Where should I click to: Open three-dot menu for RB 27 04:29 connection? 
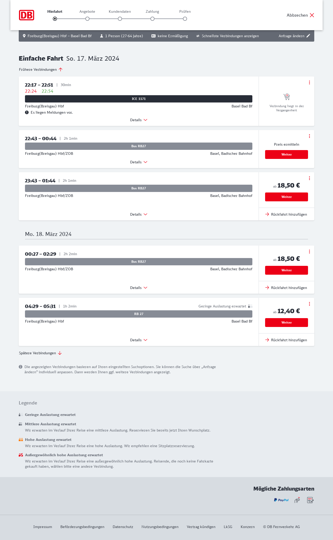click(309, 304)
